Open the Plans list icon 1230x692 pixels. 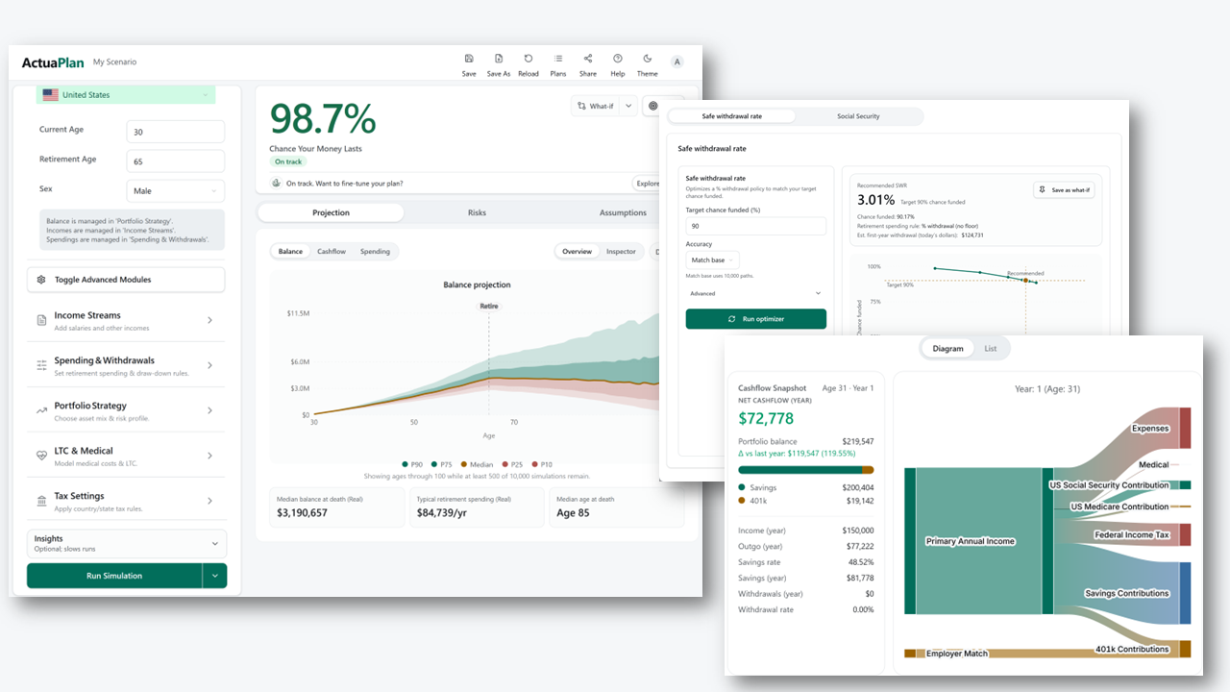(557, 60)
